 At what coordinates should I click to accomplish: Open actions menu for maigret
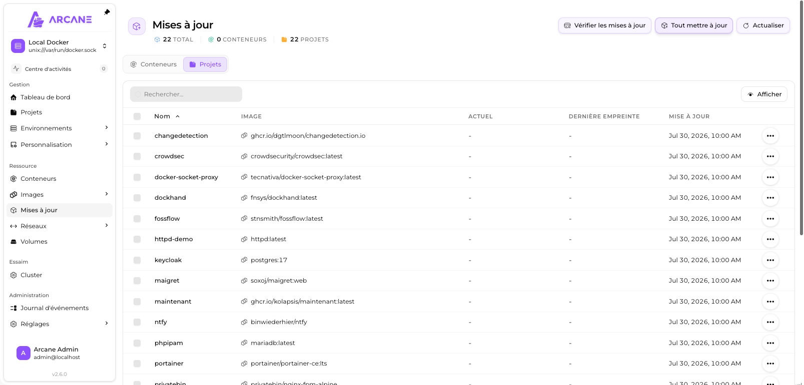770,281
